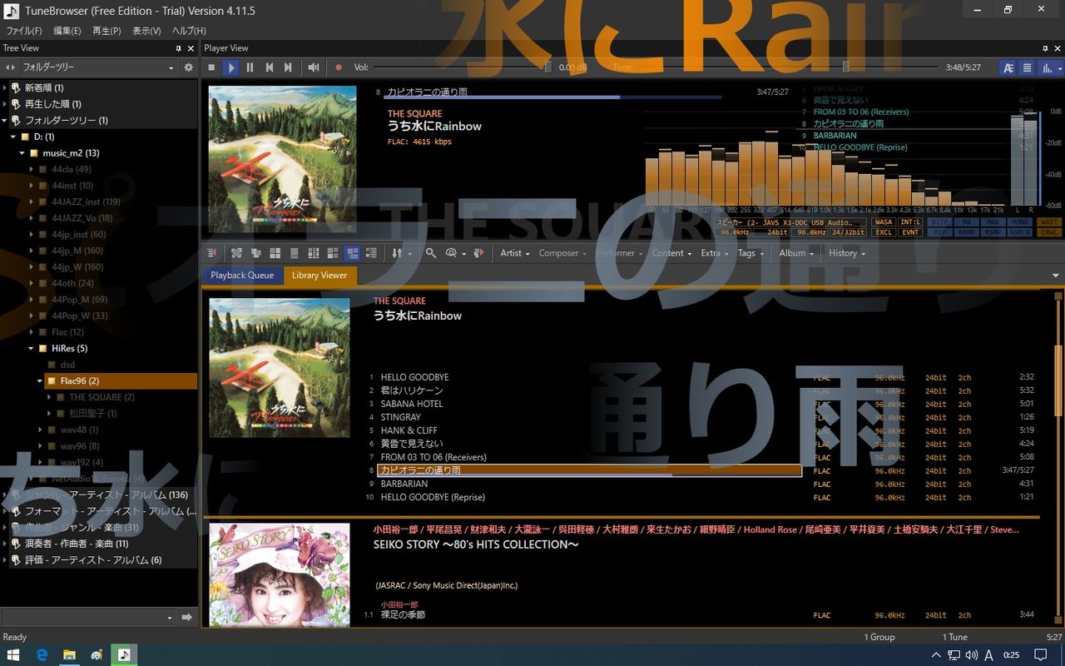Click the red record dot icon
The width and height of the screenshot is (1065, 666).
click(339, 67)
